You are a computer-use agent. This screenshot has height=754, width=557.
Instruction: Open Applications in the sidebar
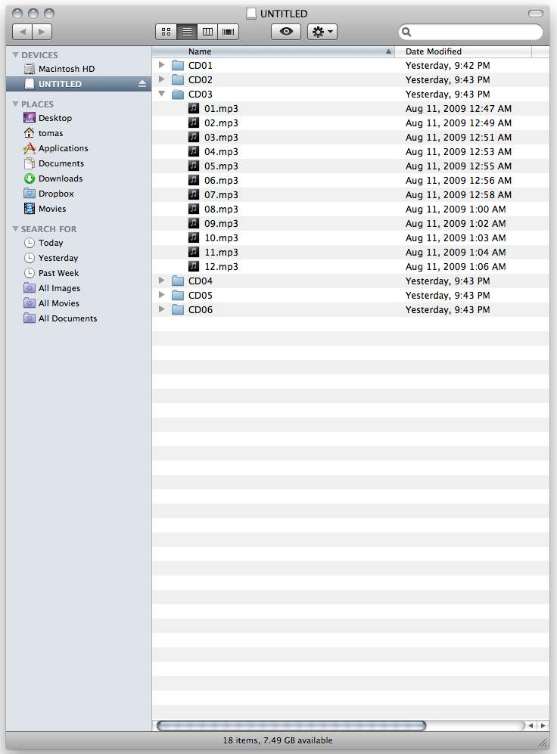click(x=63, y=148)
